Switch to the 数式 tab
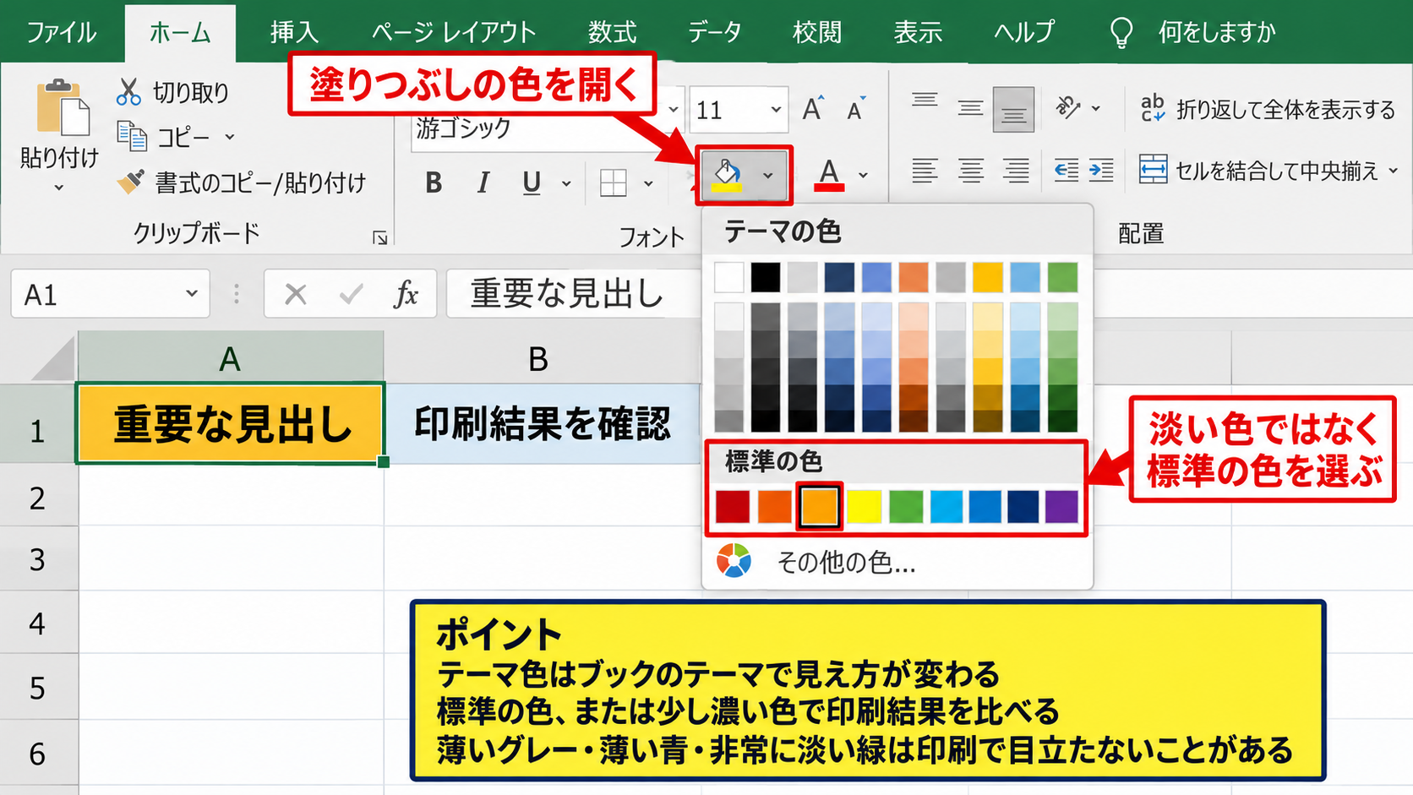This screenshot has height=795, width=1413. click(x=613, y=33)
